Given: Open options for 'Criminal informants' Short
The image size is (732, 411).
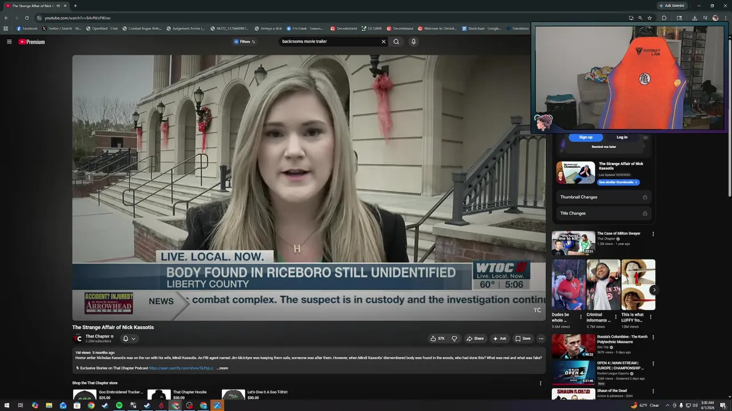Looking at the screenshot, I should (615, 316).
